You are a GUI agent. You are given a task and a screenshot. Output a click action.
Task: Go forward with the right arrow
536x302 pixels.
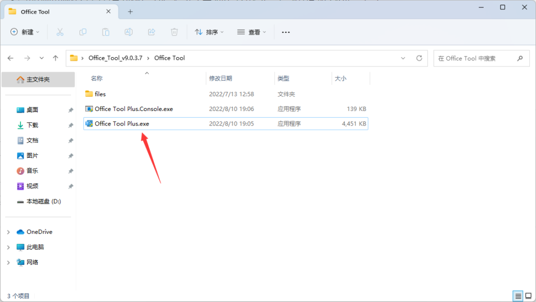[27, 58]
